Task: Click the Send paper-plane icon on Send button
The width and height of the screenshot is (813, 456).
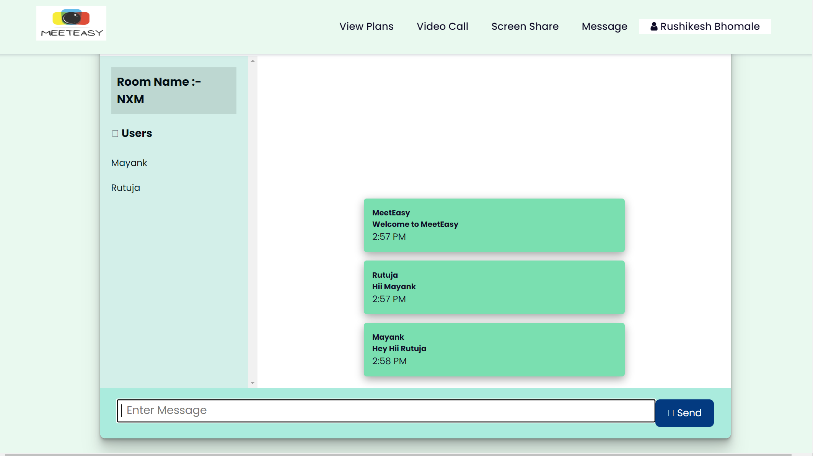Action: (670, 413)
